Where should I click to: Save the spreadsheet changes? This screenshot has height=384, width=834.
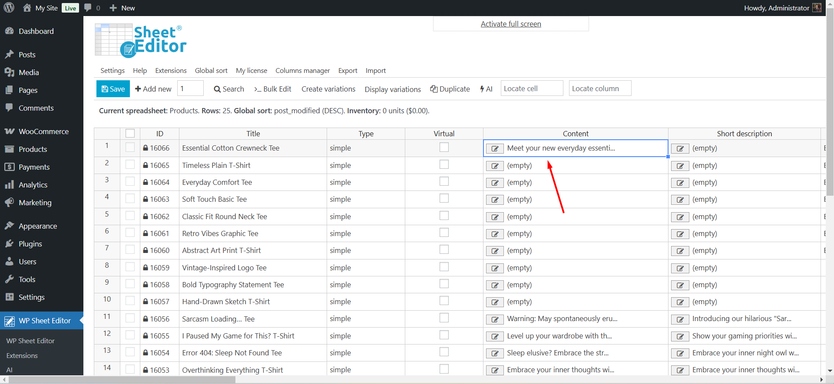(113, 89)
